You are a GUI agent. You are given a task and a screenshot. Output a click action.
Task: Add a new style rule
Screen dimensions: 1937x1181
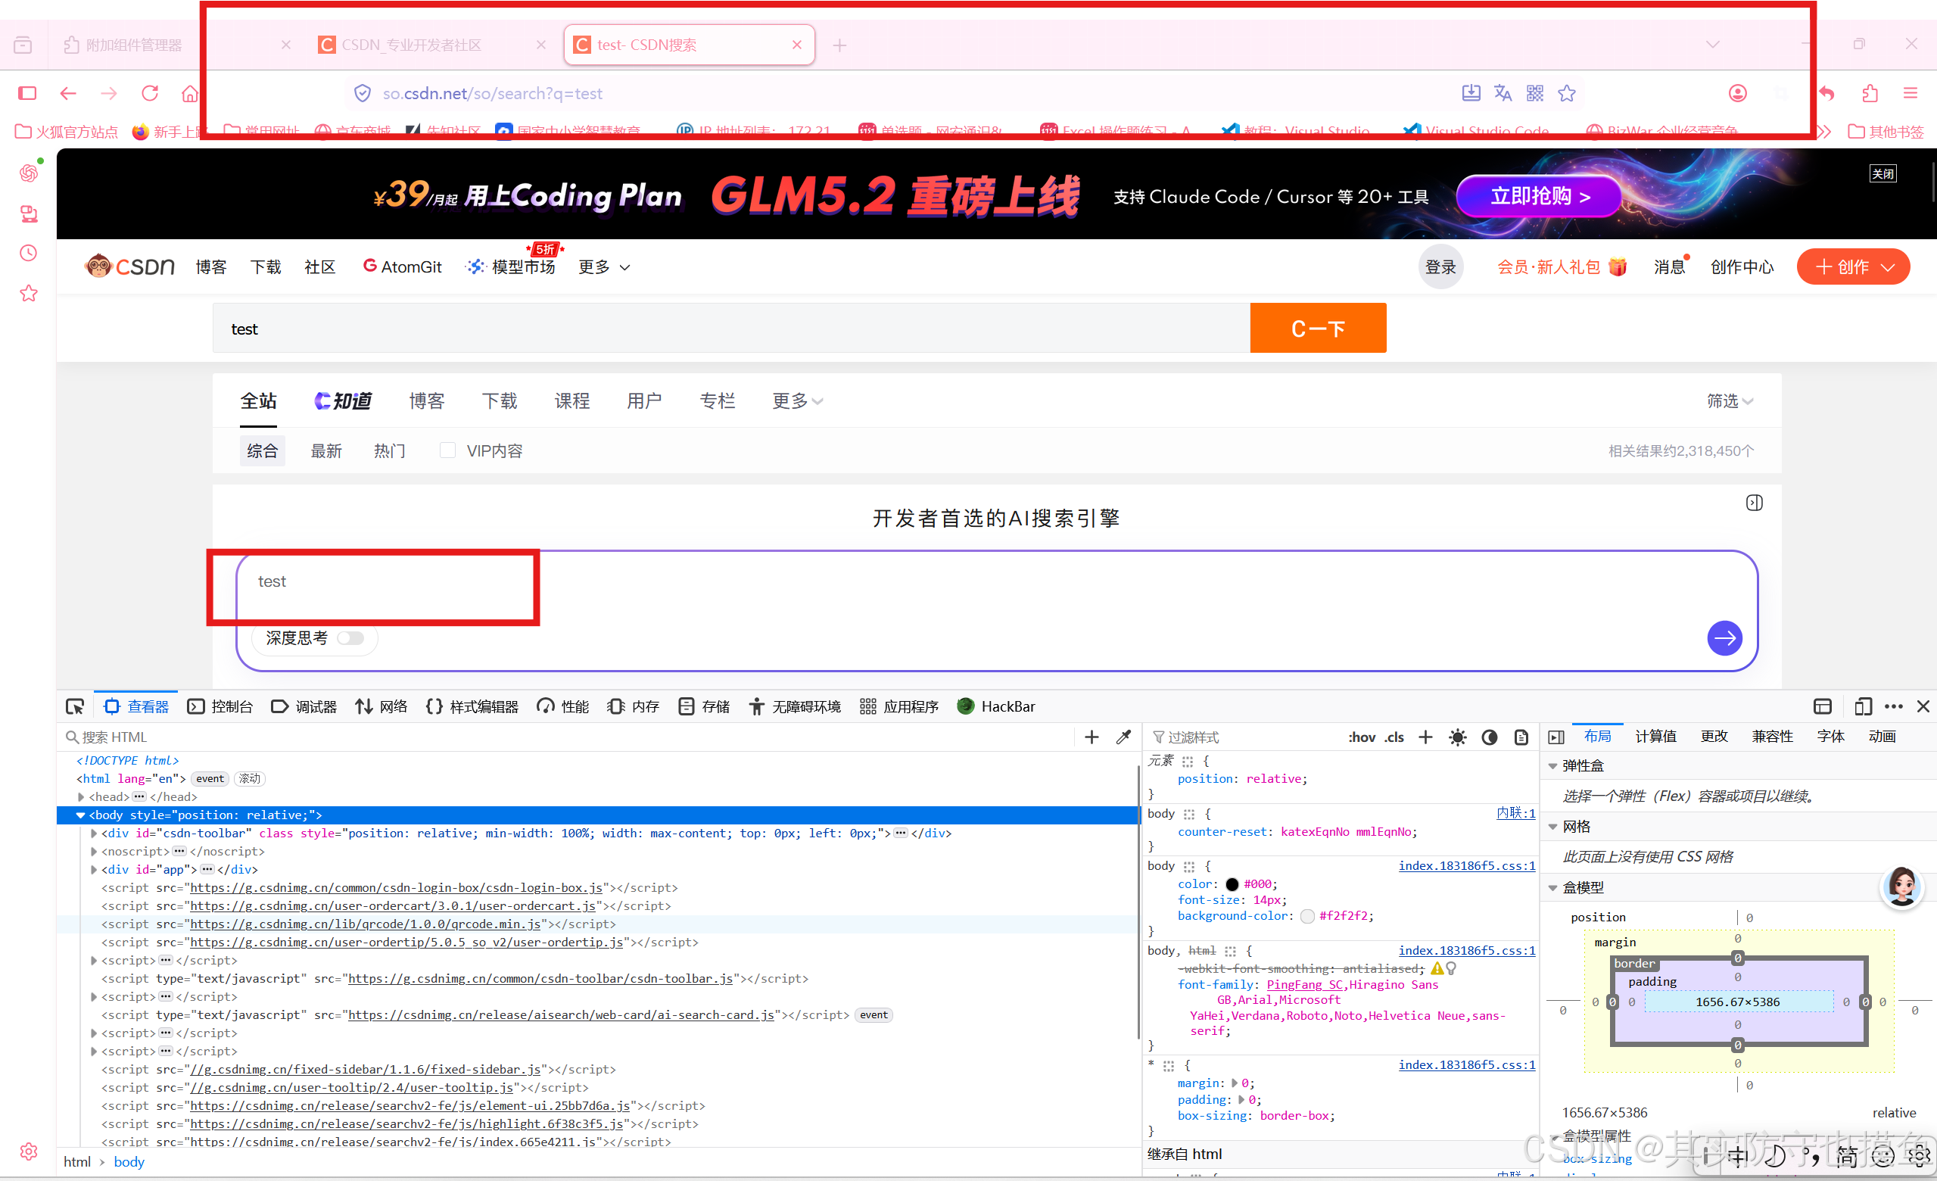coord(1425,737)
